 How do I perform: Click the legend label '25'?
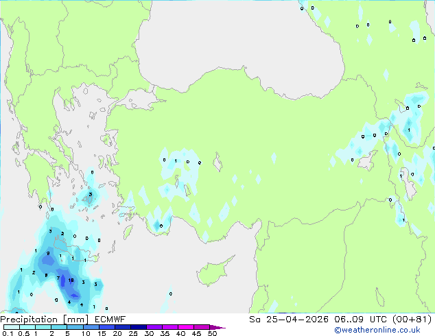pos(133,333)
